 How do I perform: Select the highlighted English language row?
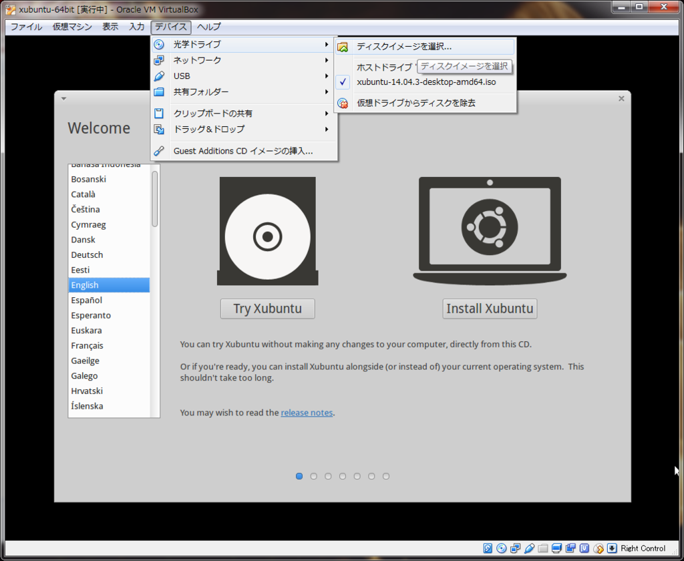[x=109, y=285]
